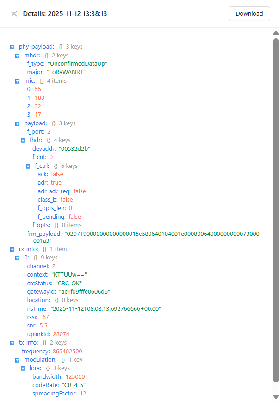Collapse the payload node arrow
This screenshot has width=279, height=401.
point(17,124)
